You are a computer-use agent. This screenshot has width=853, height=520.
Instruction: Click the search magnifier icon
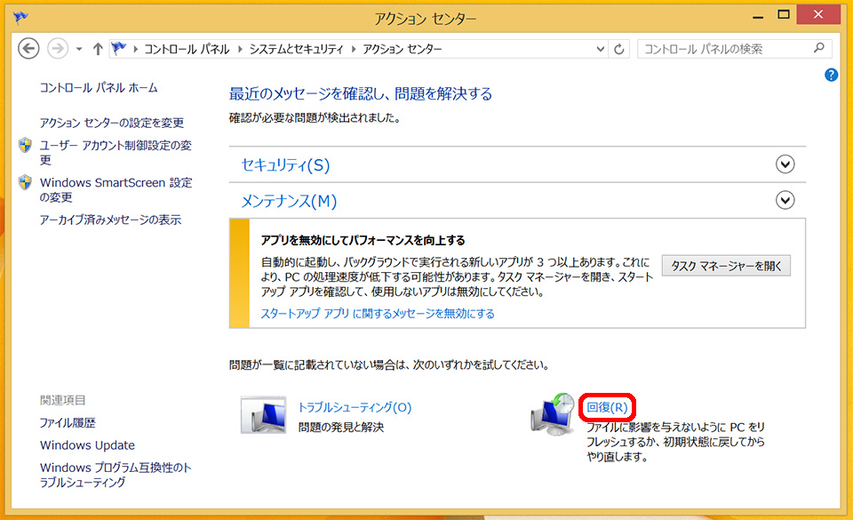[819, 48]
